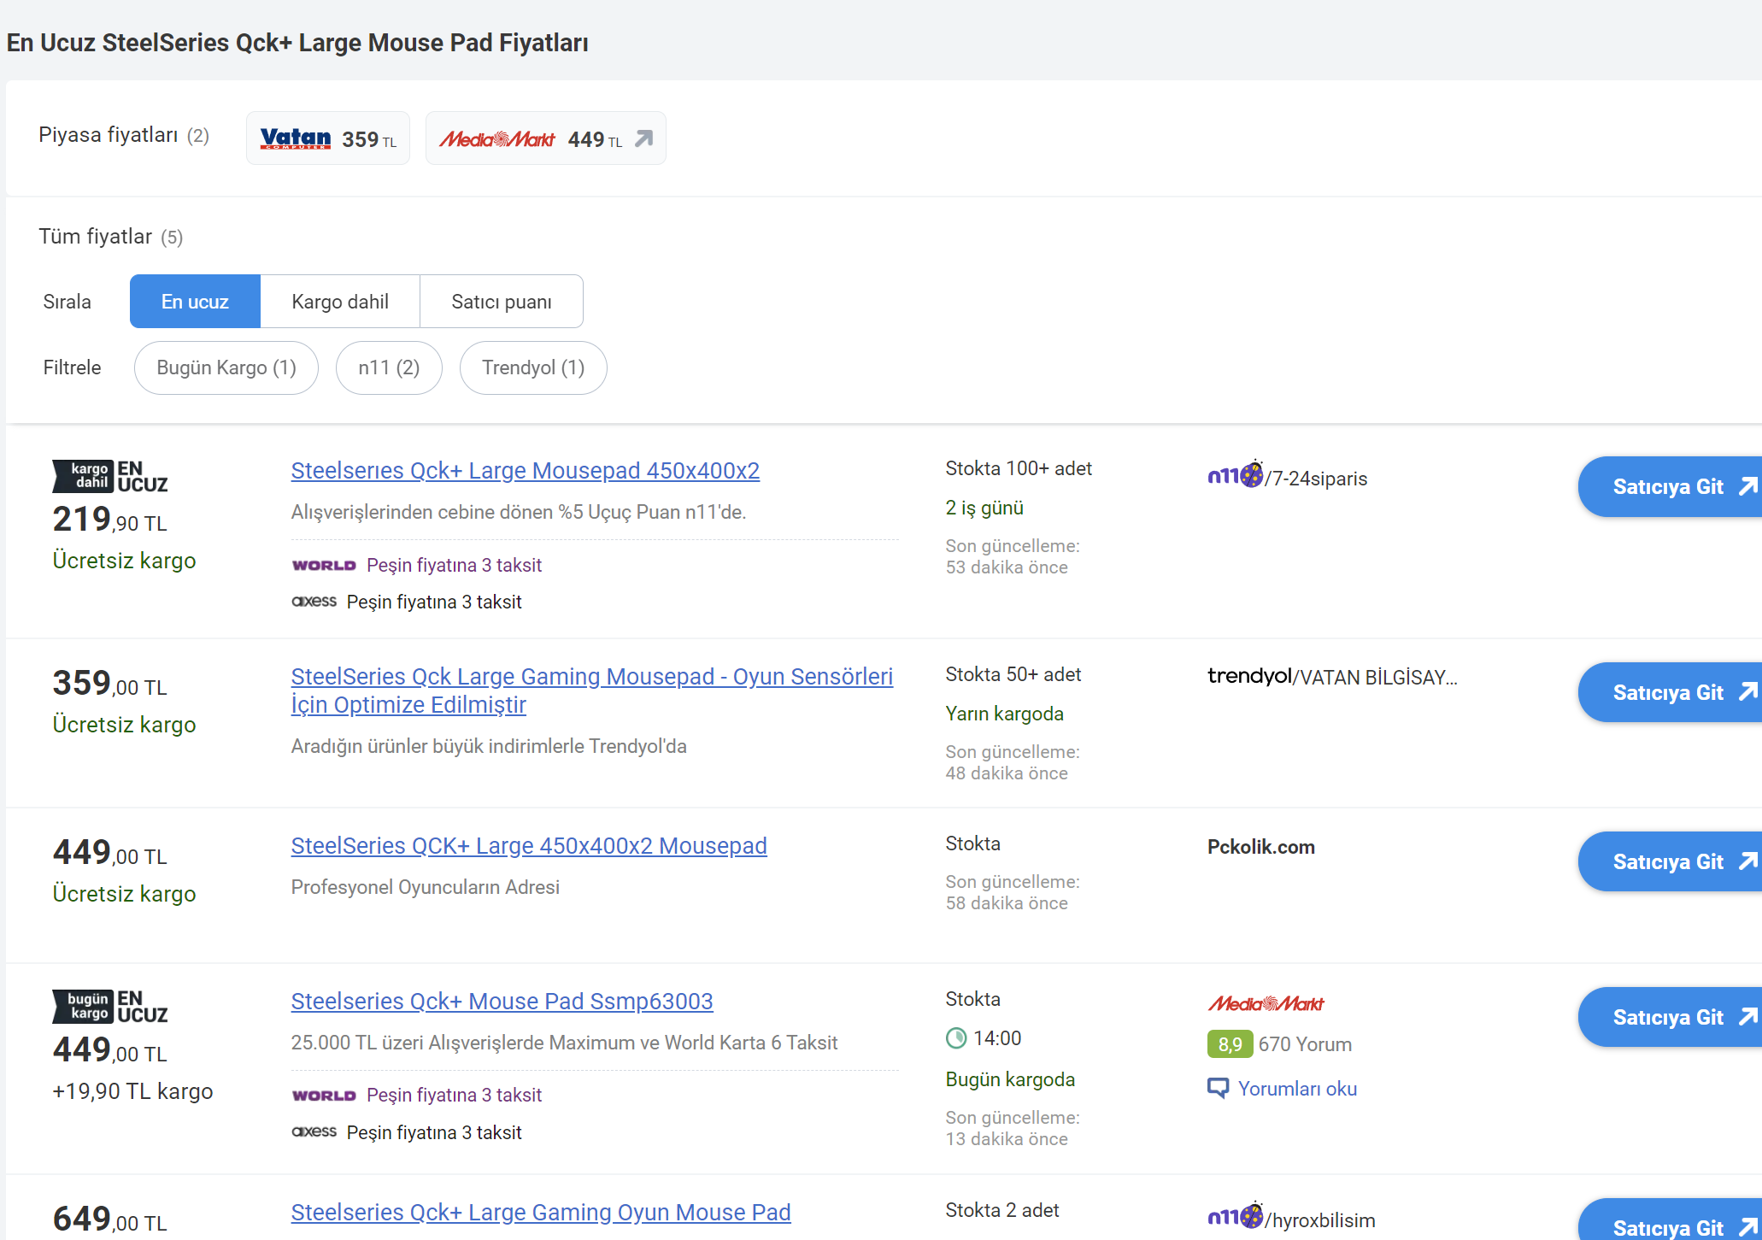Click the clock icon next to 14:00

click(x=956, y=1038)
